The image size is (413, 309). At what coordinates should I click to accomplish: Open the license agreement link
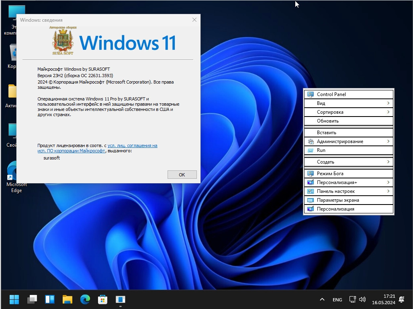click(x=132, y=145)
